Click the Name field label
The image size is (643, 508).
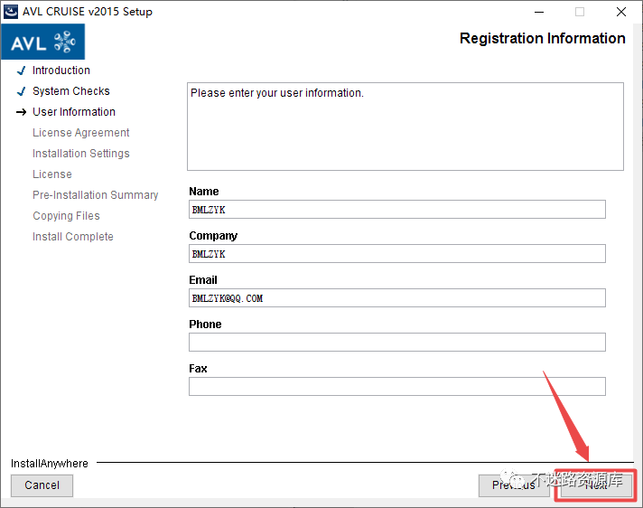pos(204,192)
